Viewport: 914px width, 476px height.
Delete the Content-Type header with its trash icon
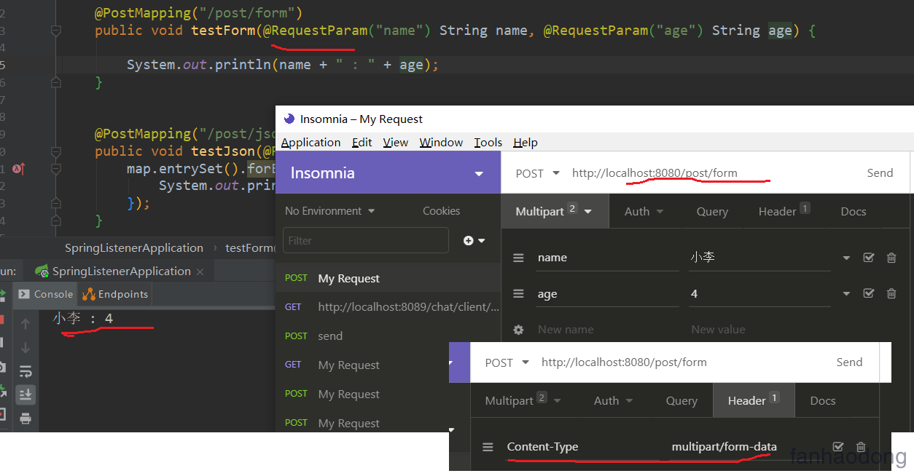coord(861,447)
